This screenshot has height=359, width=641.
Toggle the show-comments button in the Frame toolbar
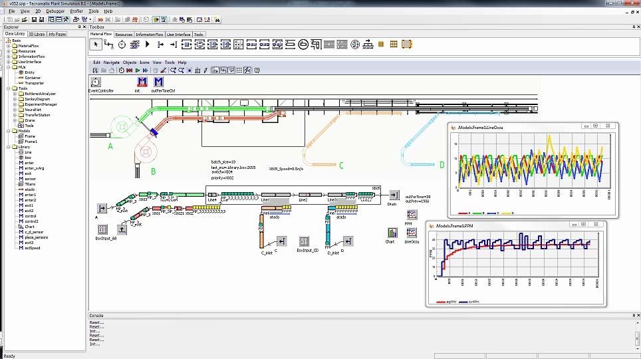[231, 70]
